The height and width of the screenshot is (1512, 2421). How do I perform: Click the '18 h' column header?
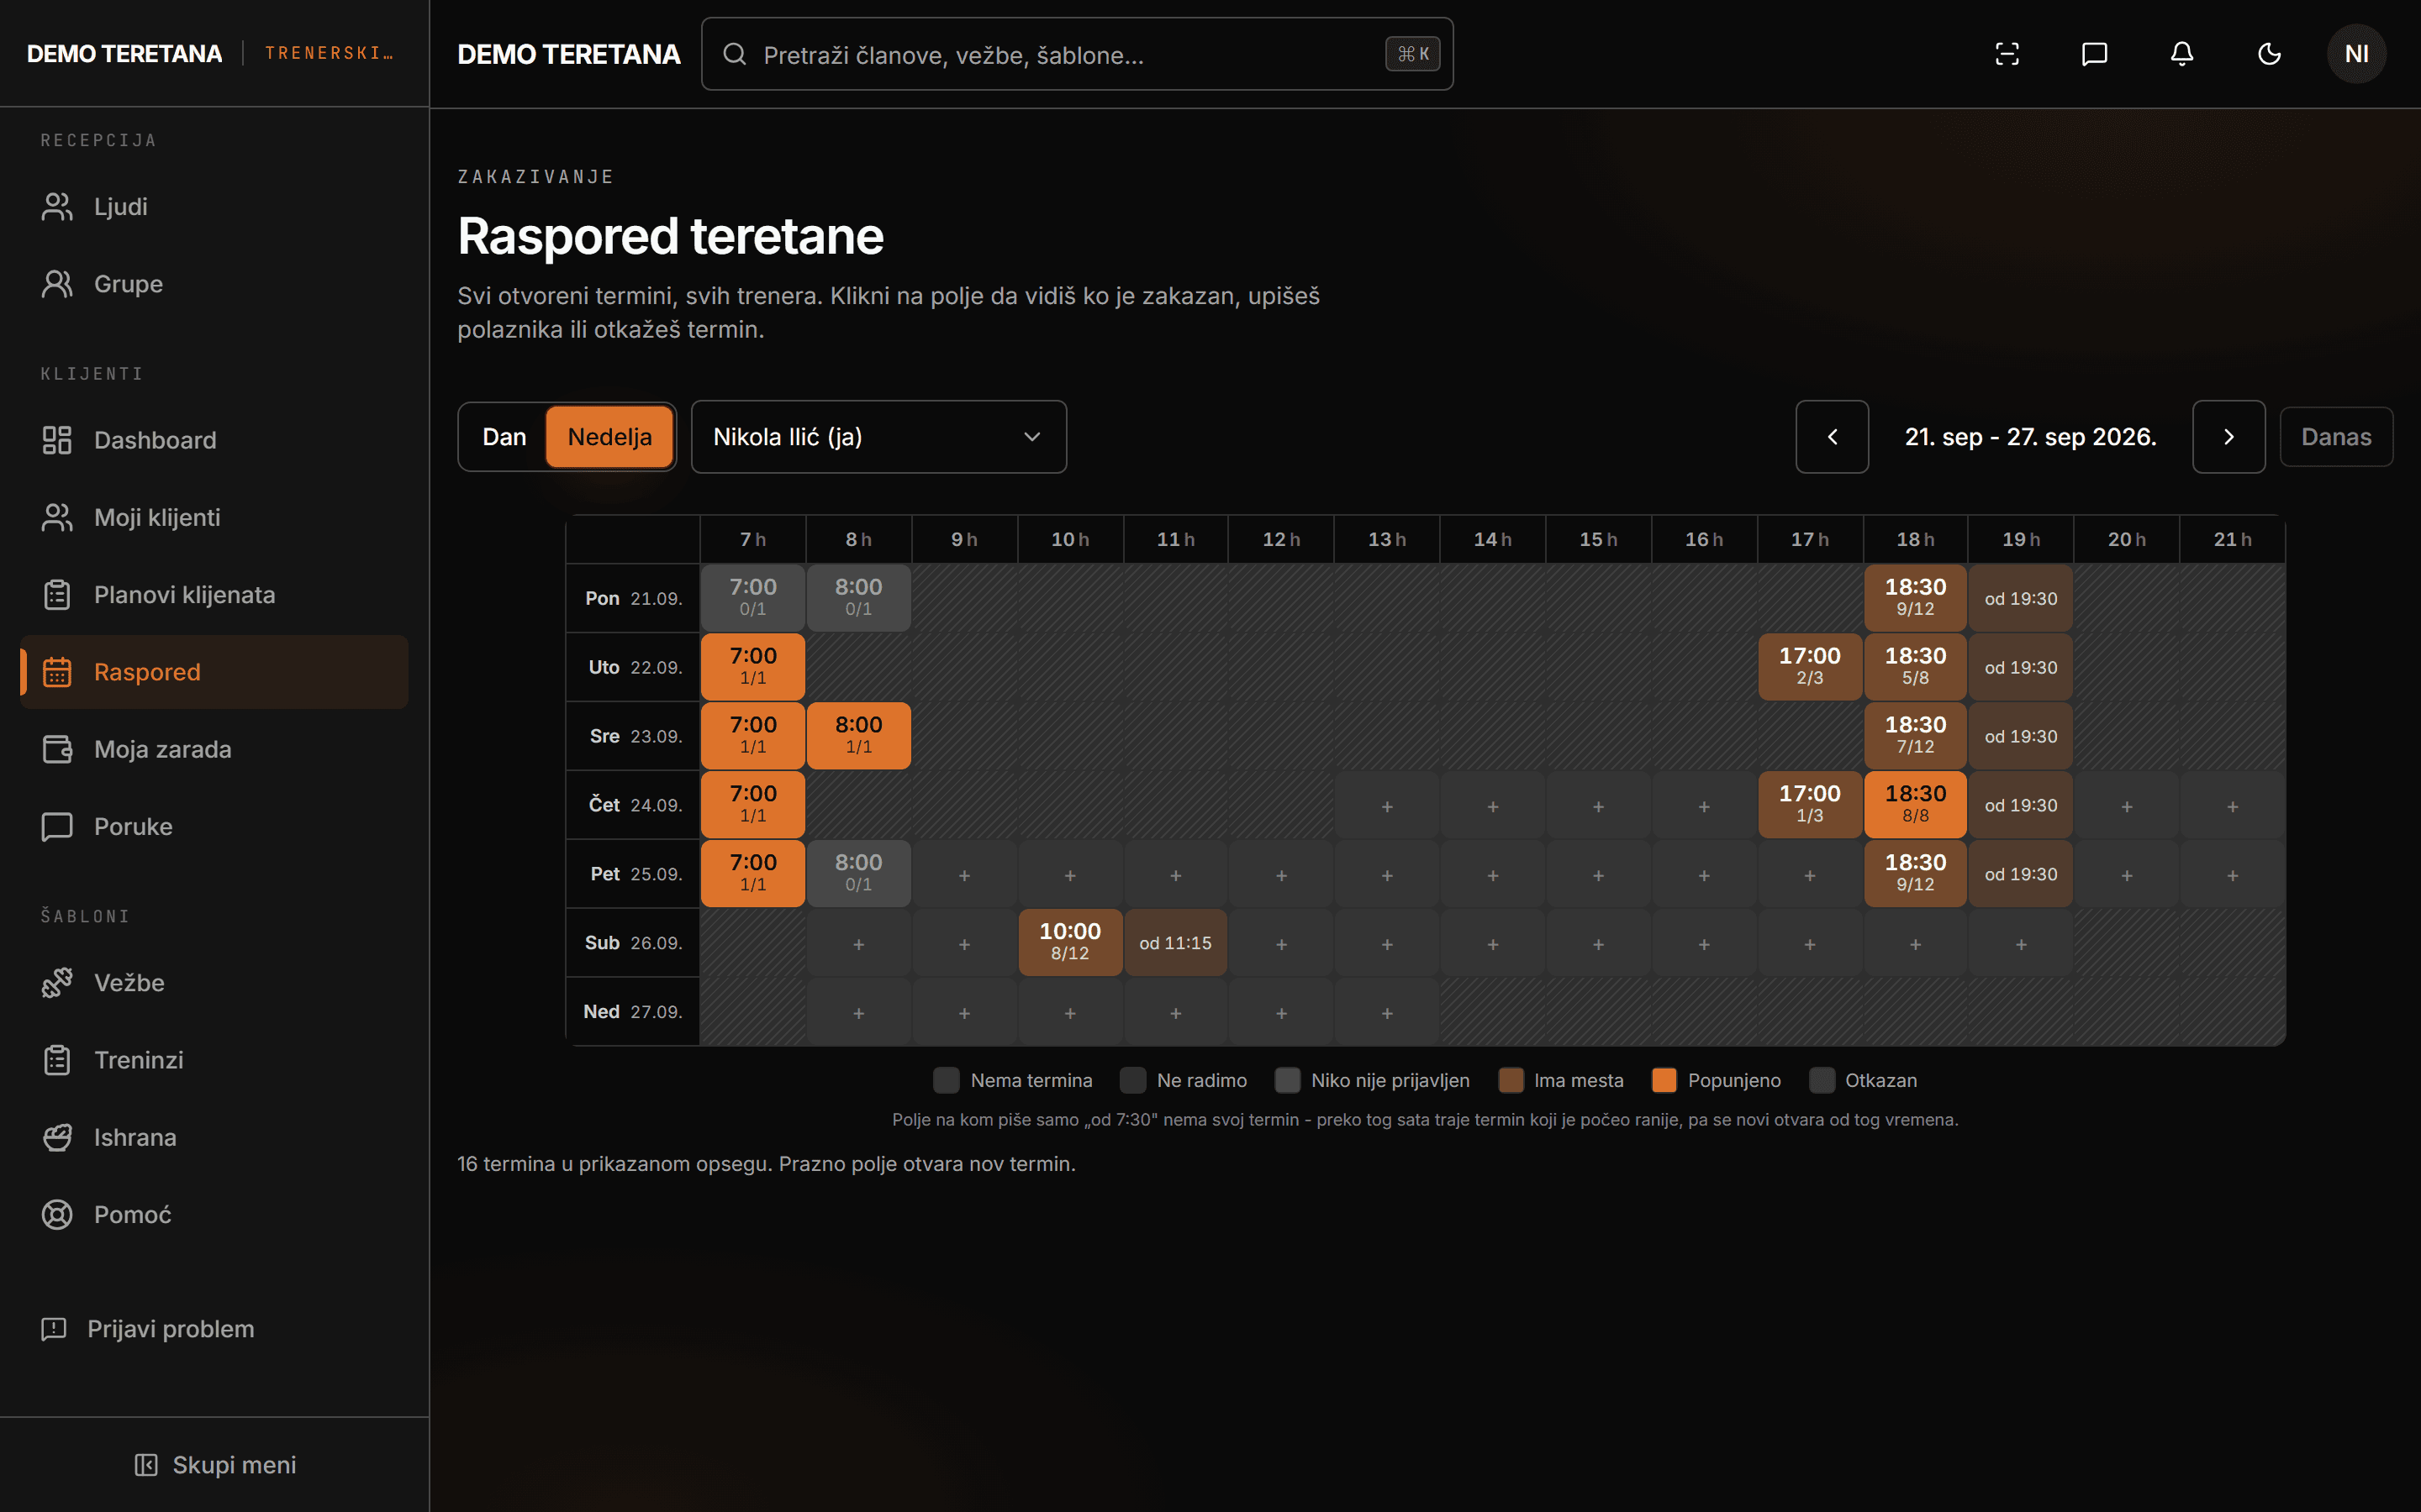[1915, 539]
